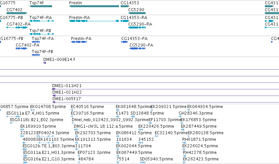Click the Tsp74F-RB transcript glyph

click(x=41, y=34)
